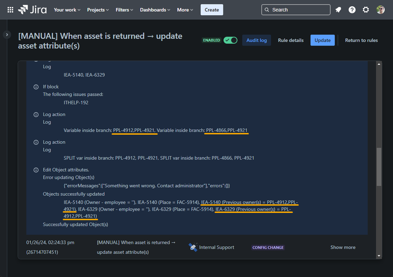Open the settings gear icon
The height and width of the screenshot is (277, 393).
[x=366, y=10]
